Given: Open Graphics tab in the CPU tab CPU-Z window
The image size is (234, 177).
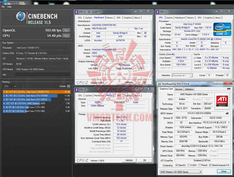Looking at the screenshot, I should [209, 18].
